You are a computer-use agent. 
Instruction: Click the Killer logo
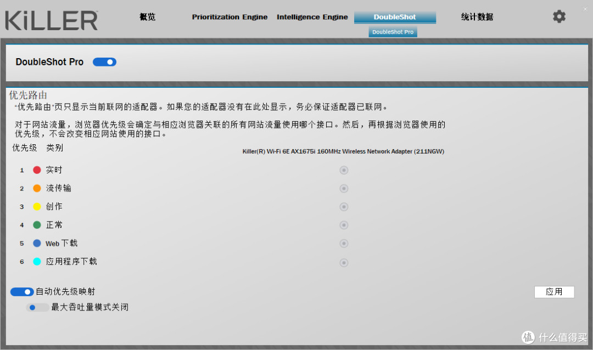click(x=52, y=20)
